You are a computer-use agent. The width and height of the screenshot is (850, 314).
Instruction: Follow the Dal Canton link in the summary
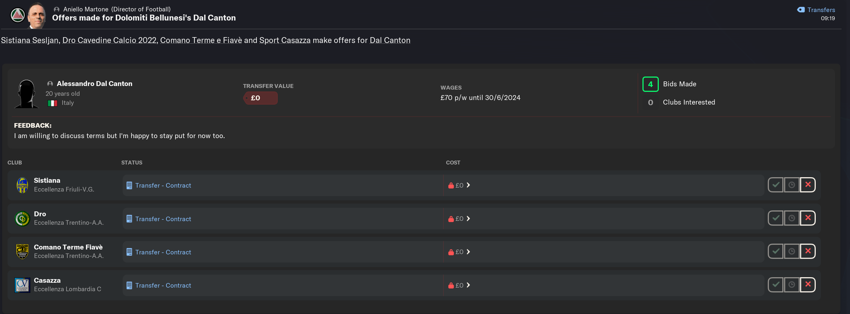[390, 40]
